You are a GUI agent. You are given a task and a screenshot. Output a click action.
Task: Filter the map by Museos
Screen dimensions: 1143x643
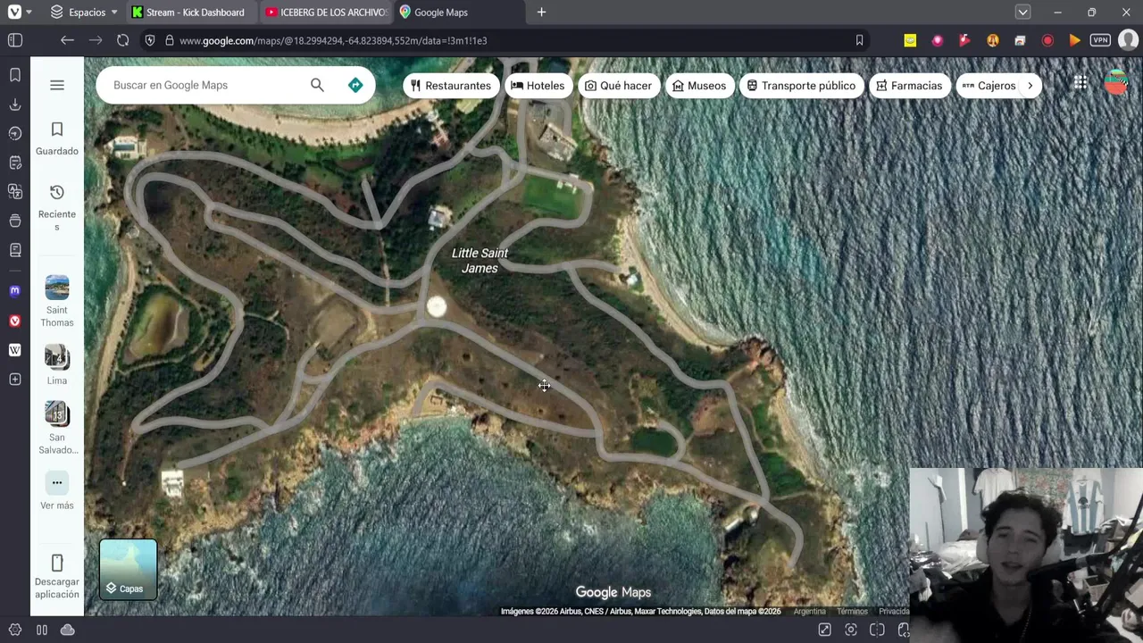click(x=699, y=86)
